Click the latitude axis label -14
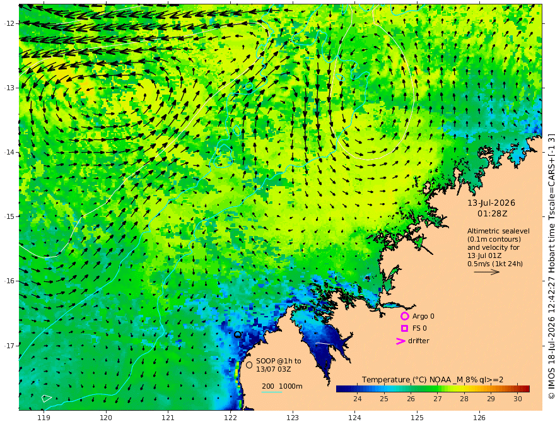Viewport: 555px width, 429px height. [9, 152]
